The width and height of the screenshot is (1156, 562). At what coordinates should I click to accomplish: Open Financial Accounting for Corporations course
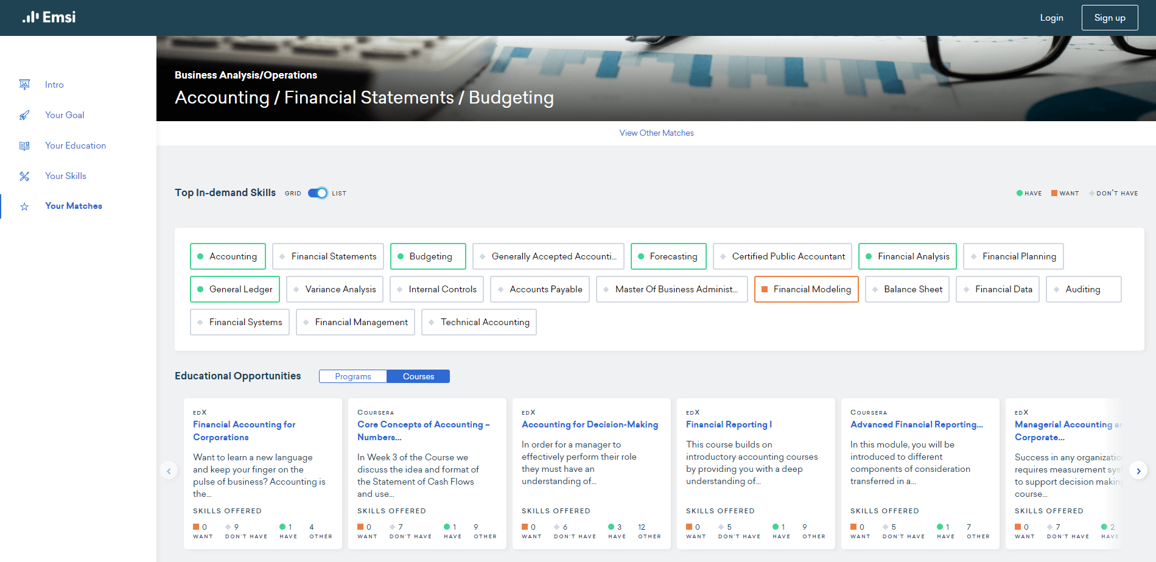[244, 430]
